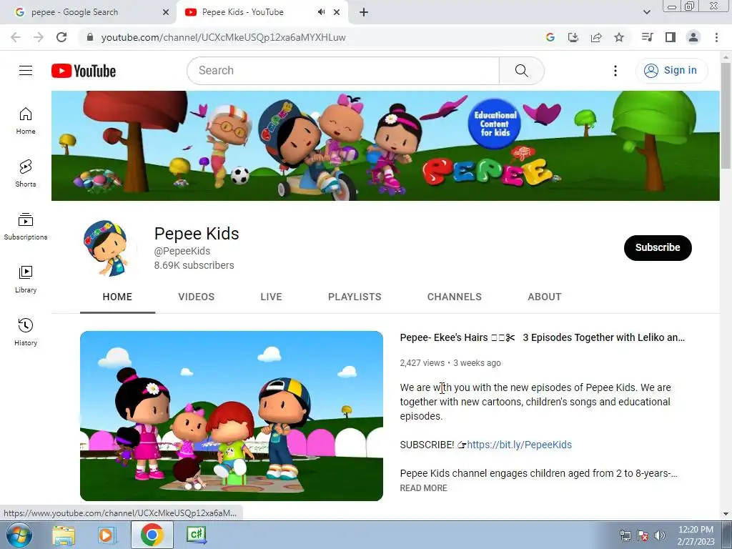The image size is (732, 549).
Task: Click the Pepee channel banner image
Action: click(x=385, y=146)
